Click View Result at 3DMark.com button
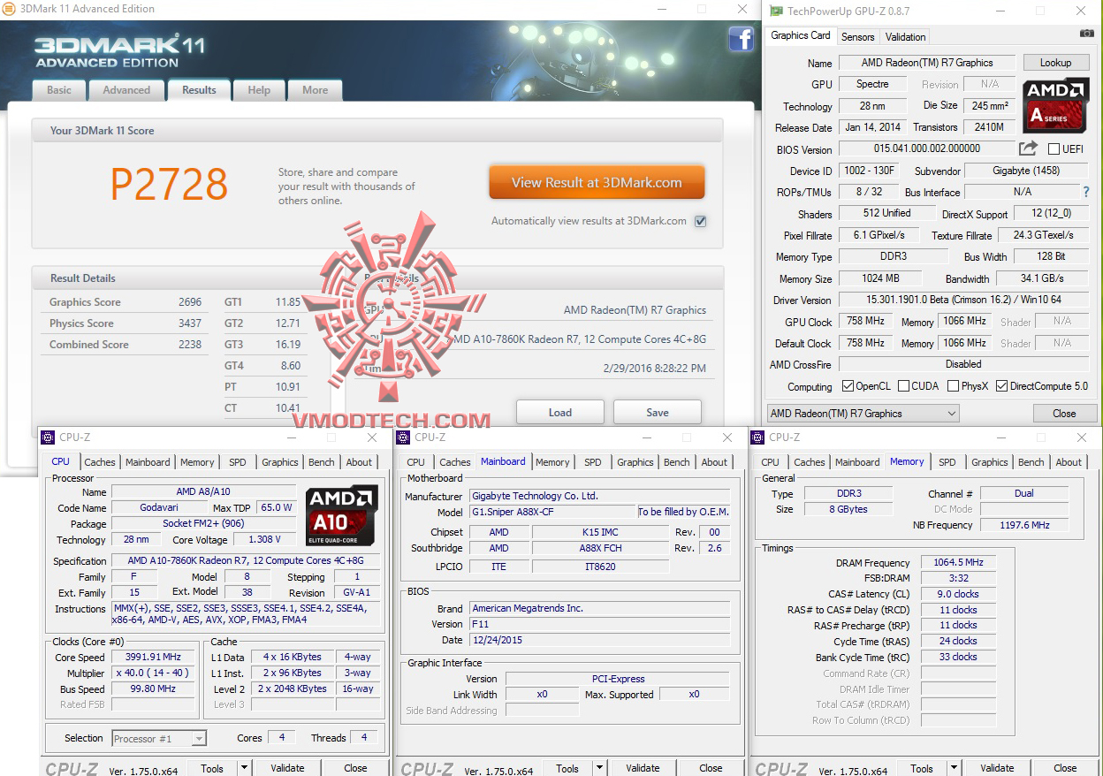1103x776 pixels. [x=597, y=183]
